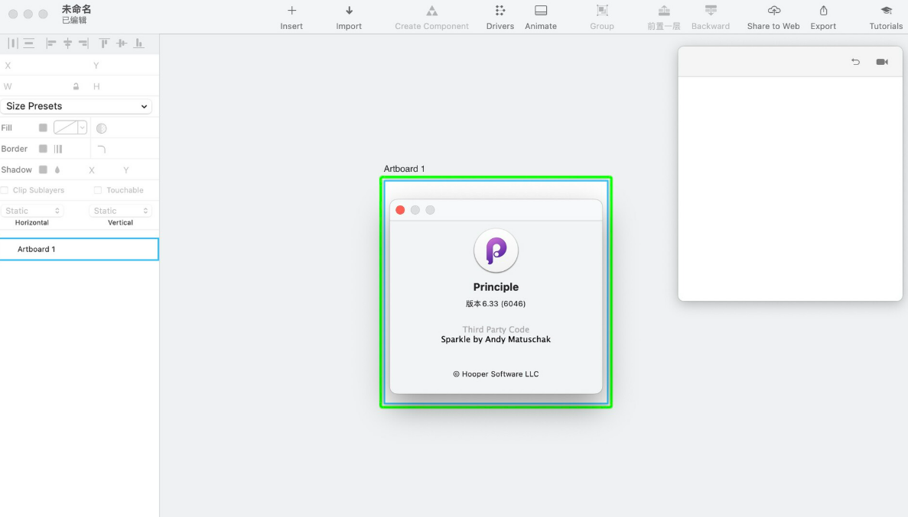
Task: Click the opacity icon in the Fill row
Action: coord(101,128)
